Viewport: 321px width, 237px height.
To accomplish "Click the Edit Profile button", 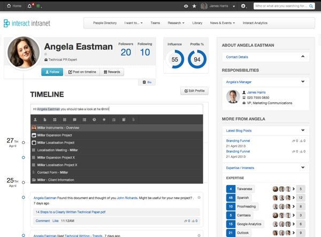I will click(x=194, y=91).
